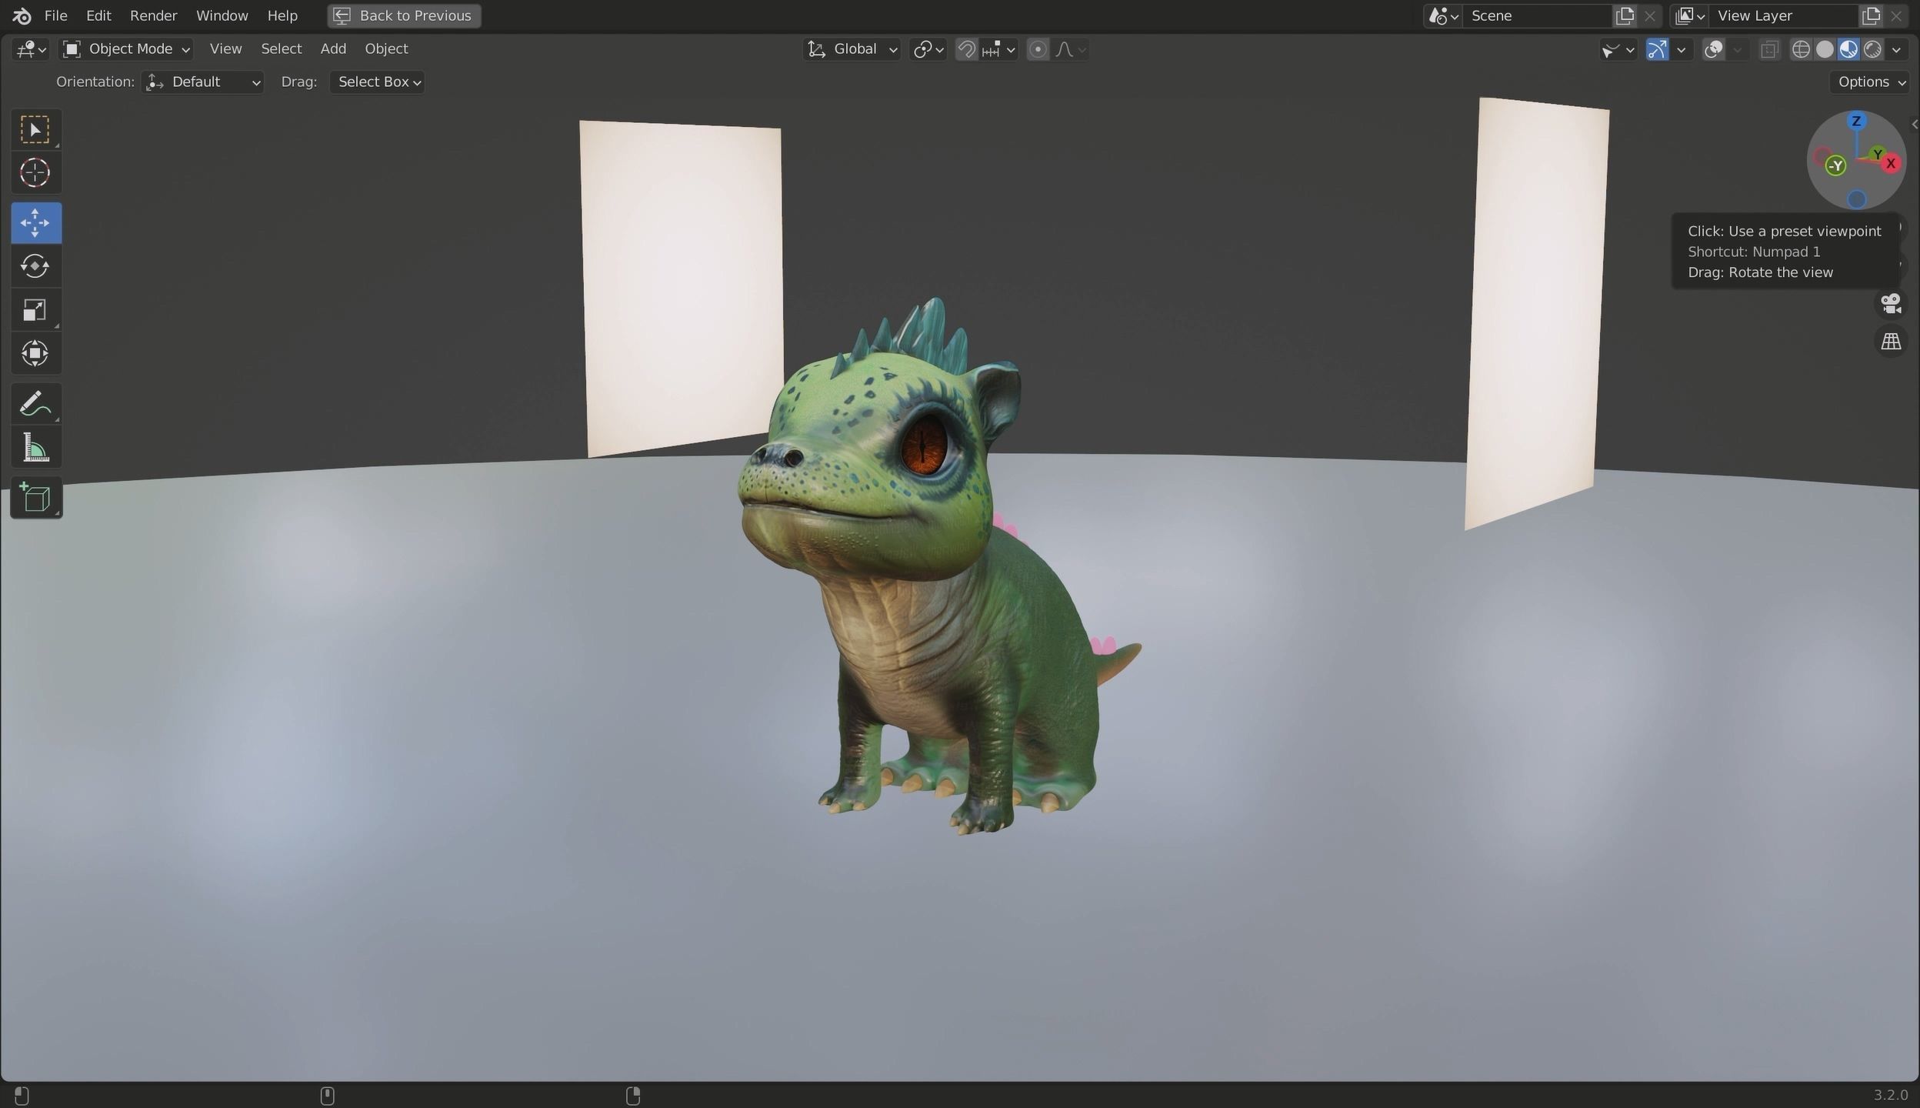Add a new scene with copy icon
This screenshot has width=1920, height=1108.
tap(1624, 15)
